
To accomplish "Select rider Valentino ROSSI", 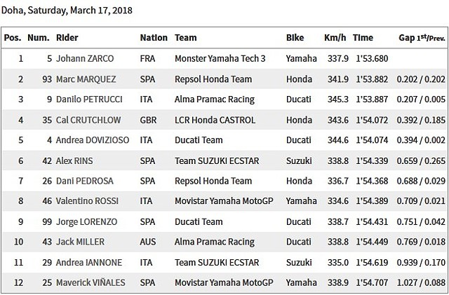I will [x=91, y=202].
